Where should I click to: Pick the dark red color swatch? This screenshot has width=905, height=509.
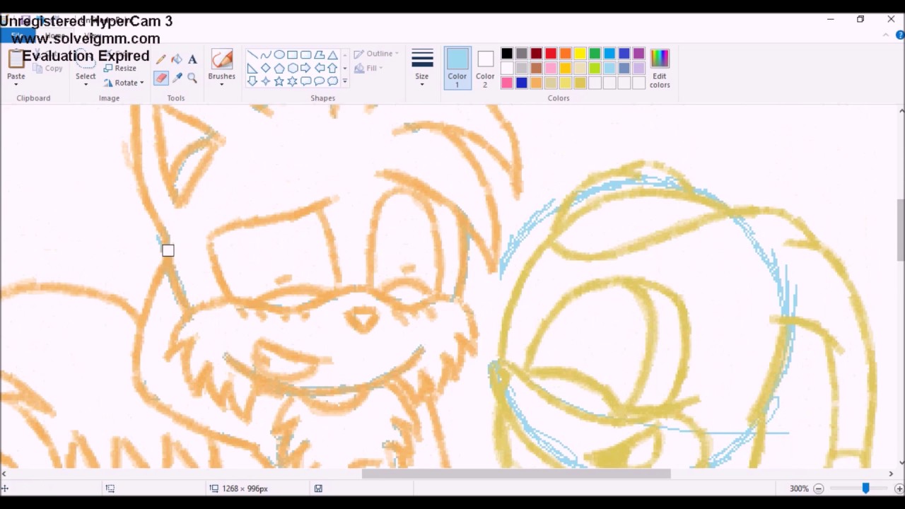pos(537,54)
